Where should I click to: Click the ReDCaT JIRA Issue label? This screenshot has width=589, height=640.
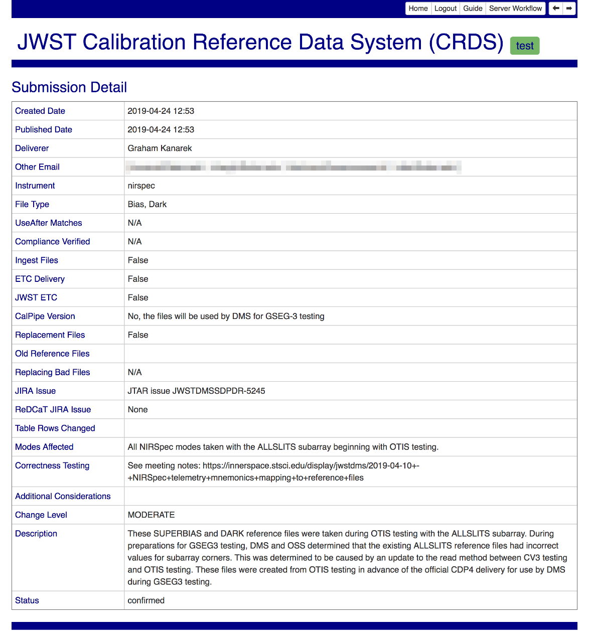coord(53,409)
